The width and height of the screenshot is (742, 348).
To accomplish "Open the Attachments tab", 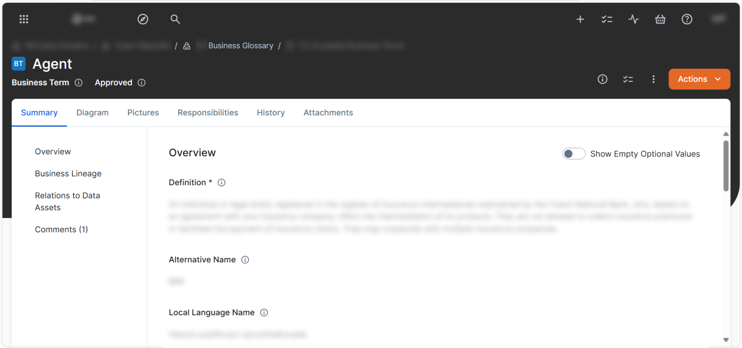I will click(328, 113).
